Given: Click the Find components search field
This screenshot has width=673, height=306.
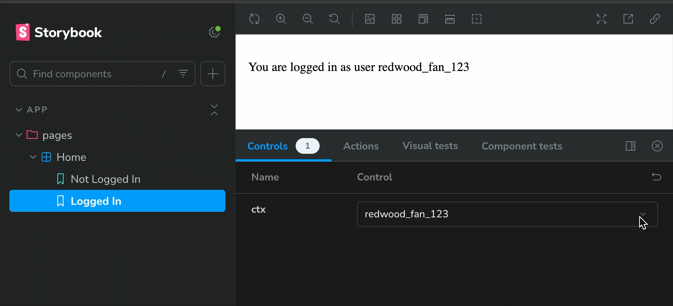Looking at the screenshot, I should [94, 74].
